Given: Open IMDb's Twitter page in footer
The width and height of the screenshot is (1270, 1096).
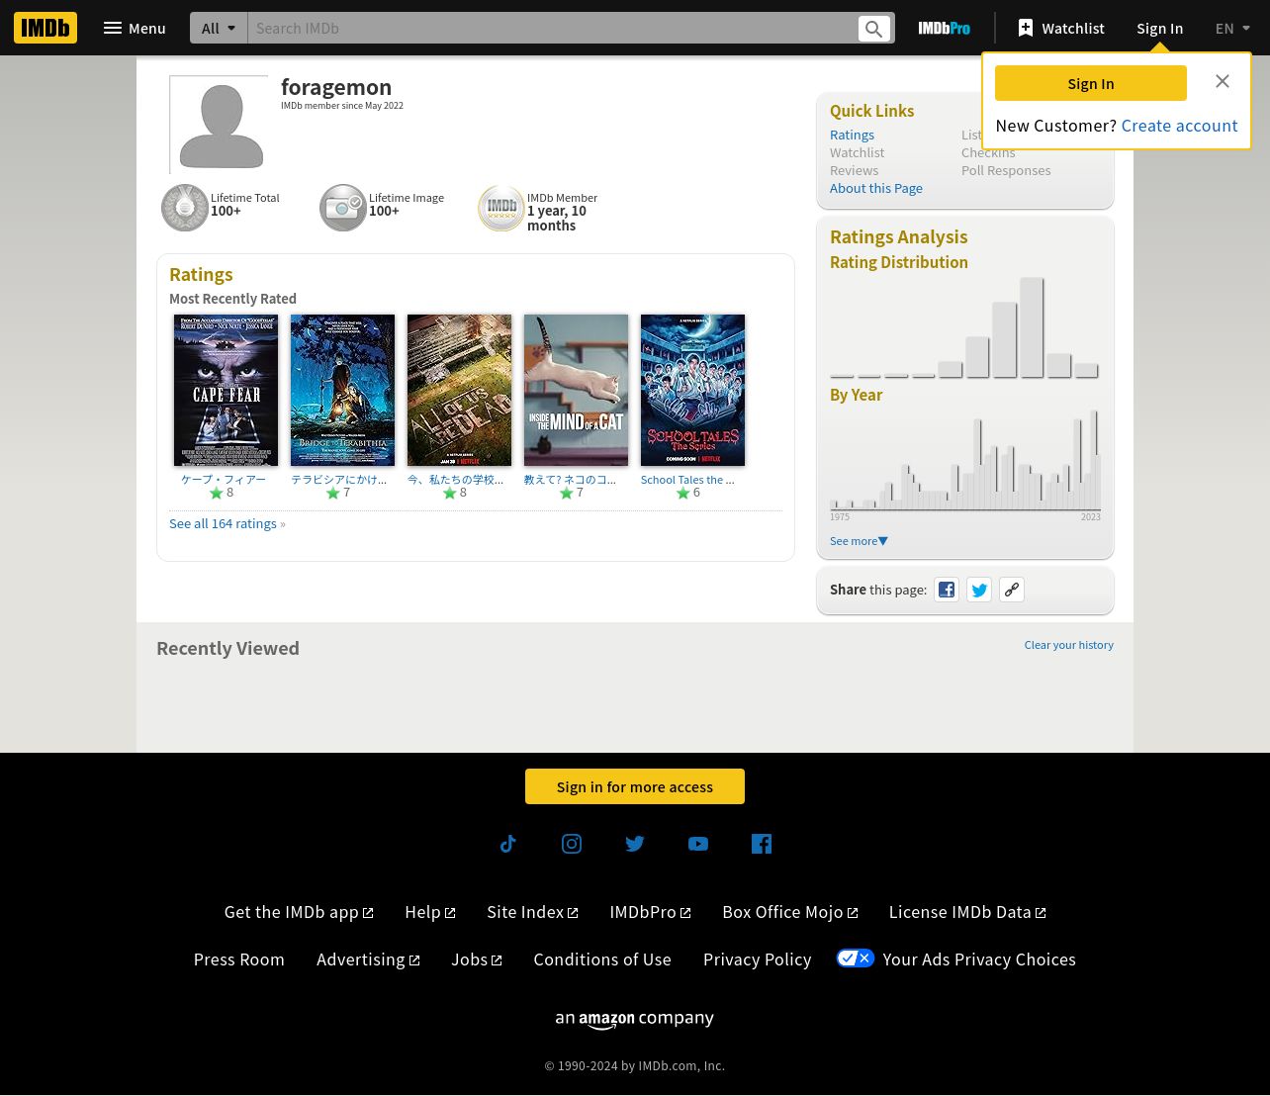Looking at the screenshot, I should [x=635, y=844].
